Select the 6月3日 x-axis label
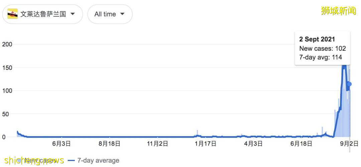The height and width of the screenshot is (167, 361). pos(61,144)
